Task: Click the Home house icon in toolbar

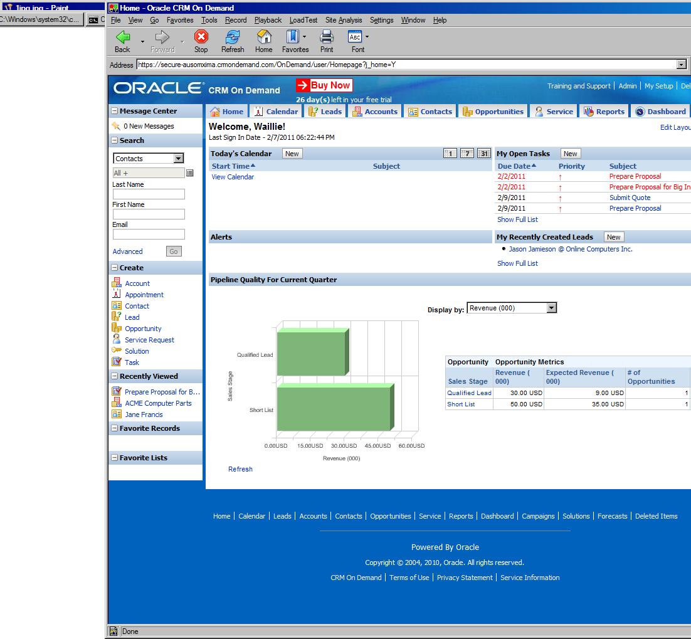Action: 263,37
